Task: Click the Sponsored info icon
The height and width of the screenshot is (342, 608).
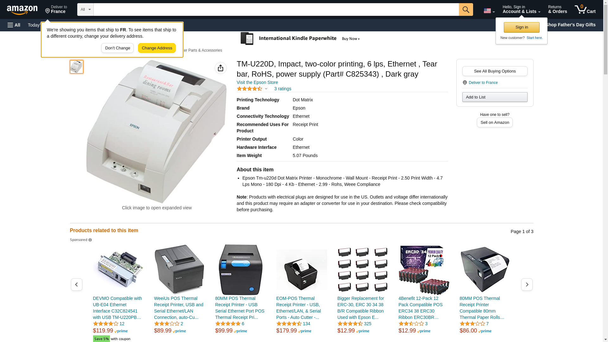Action: pos(90,240)
